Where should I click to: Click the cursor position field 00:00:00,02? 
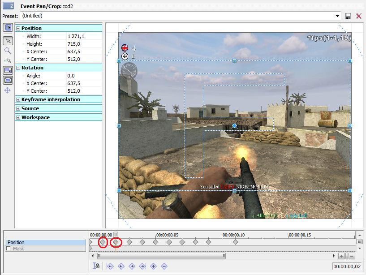click(x=347, y=266)
